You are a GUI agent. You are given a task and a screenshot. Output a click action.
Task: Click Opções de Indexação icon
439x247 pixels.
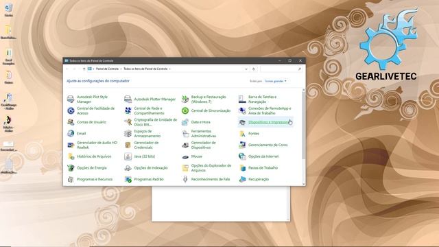click(x=128, y=167)
